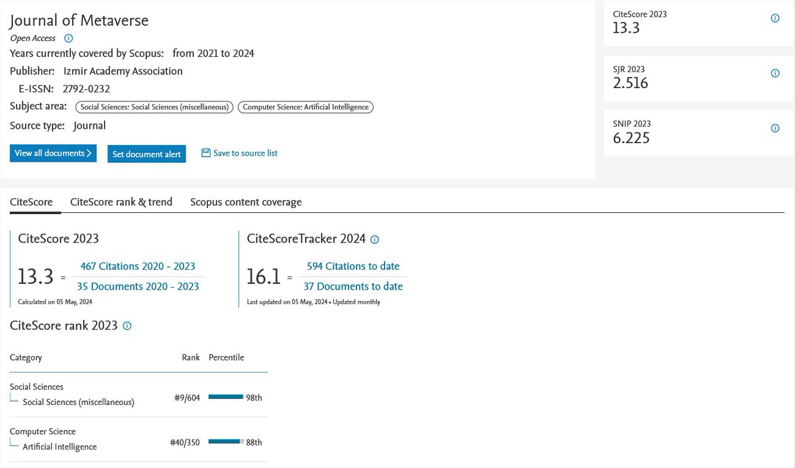
Task: Click the Rank column header
Action: (191, 357)
